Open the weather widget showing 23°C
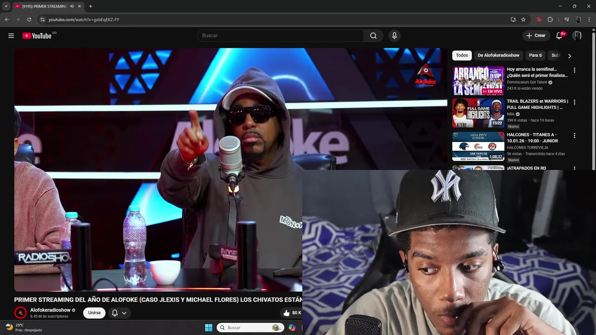The height and width of the screenshot is (335, 596). pos(23,328)
